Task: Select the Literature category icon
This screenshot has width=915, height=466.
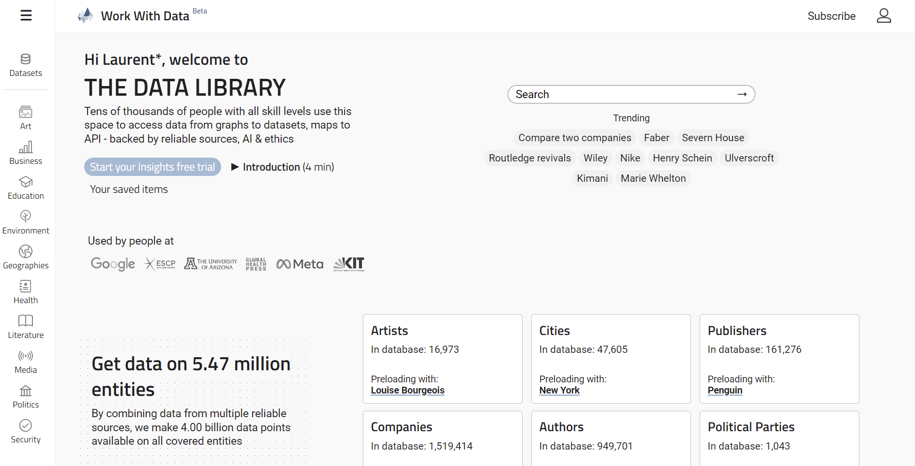Action: [26, 321]
